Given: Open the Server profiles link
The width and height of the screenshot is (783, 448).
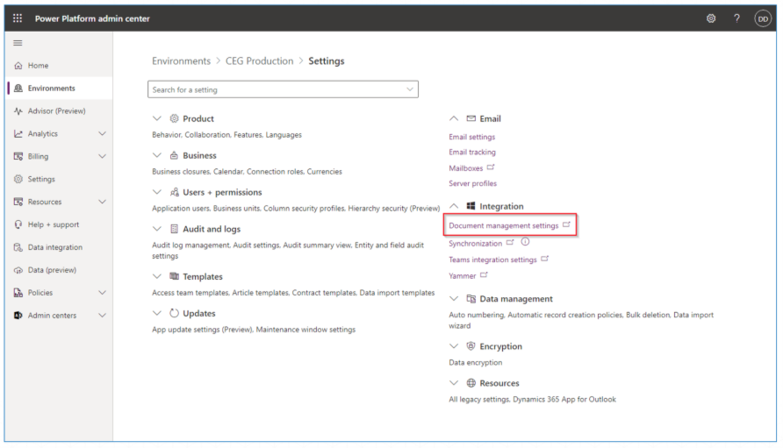Looking at the screenshot, I should pos(472,183).
